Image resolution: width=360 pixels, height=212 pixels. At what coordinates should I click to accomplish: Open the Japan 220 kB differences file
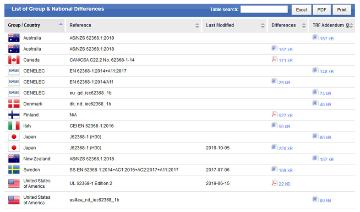(286, 148)
